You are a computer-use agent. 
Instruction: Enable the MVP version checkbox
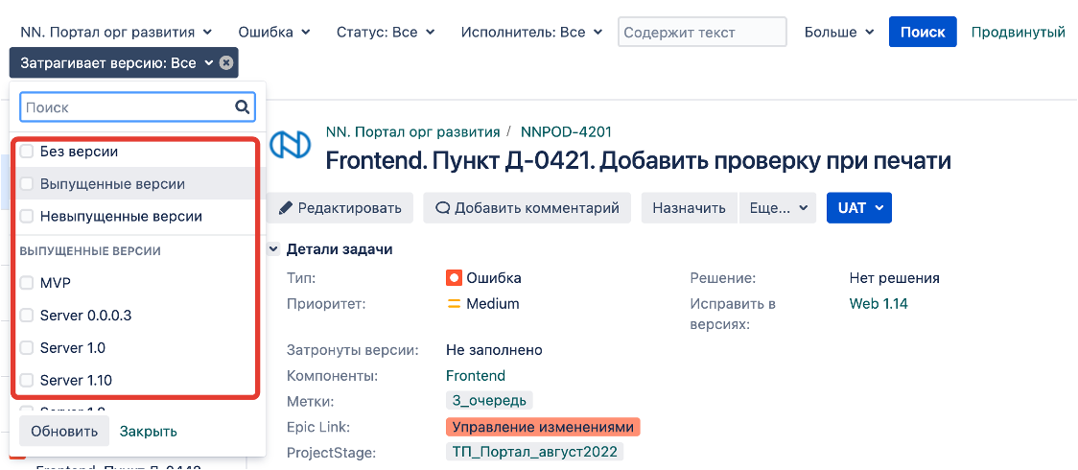coord(27,284)
